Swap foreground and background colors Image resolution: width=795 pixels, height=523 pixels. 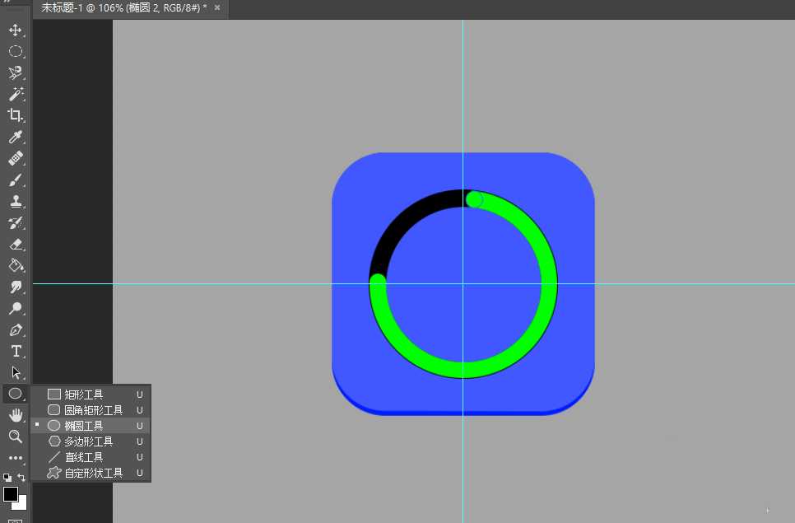tap(22, 477)
